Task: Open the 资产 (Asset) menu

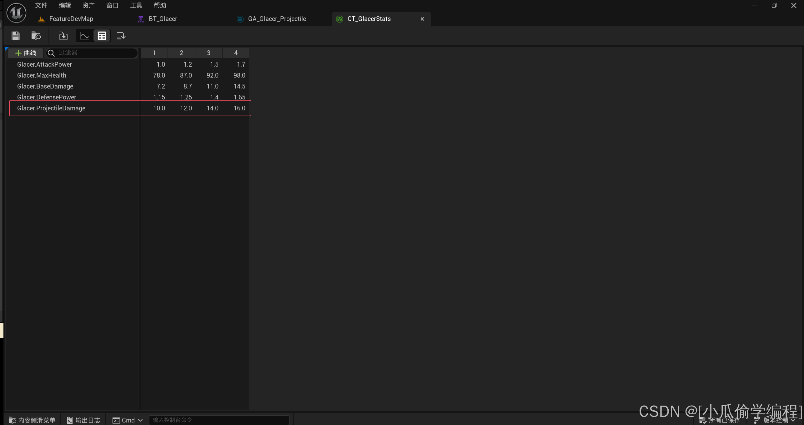Action: coord(88,5)
